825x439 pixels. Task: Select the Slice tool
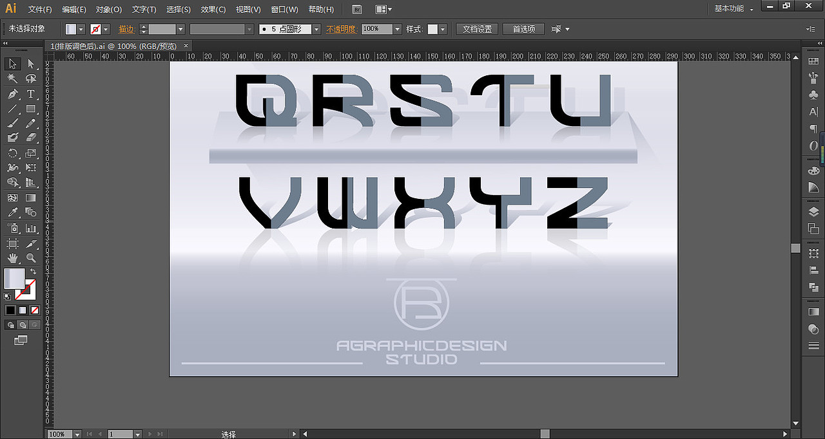click(x=30, y=243)
